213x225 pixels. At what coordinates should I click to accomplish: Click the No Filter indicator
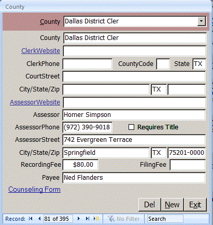[123, 219]
